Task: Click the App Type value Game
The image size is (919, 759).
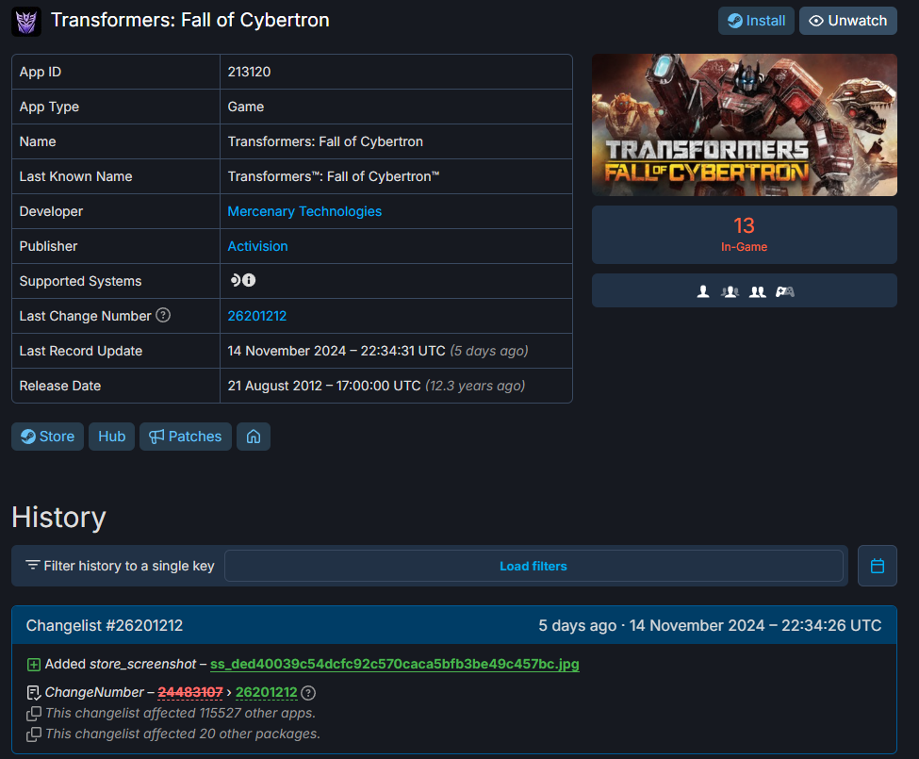Action: tap(246, 107)
